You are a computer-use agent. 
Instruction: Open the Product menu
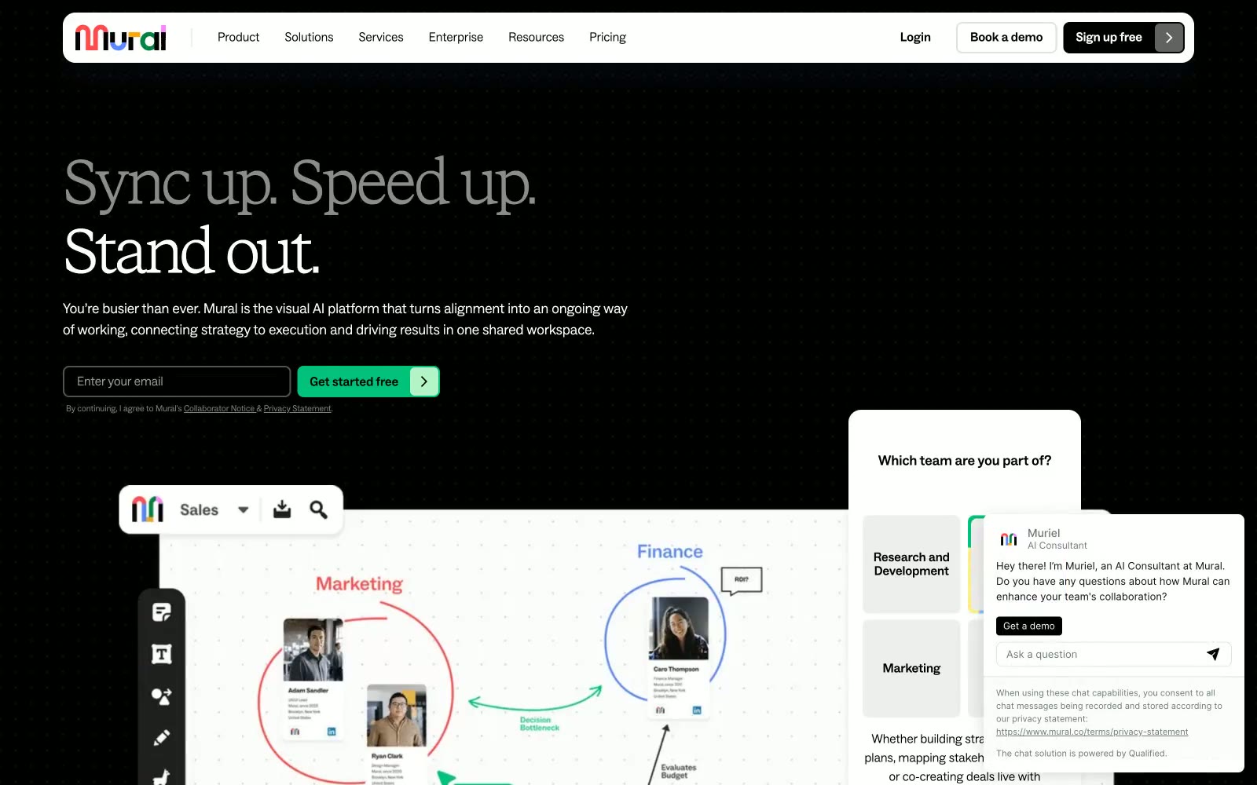pyautogui.click(x=238, y=37)
